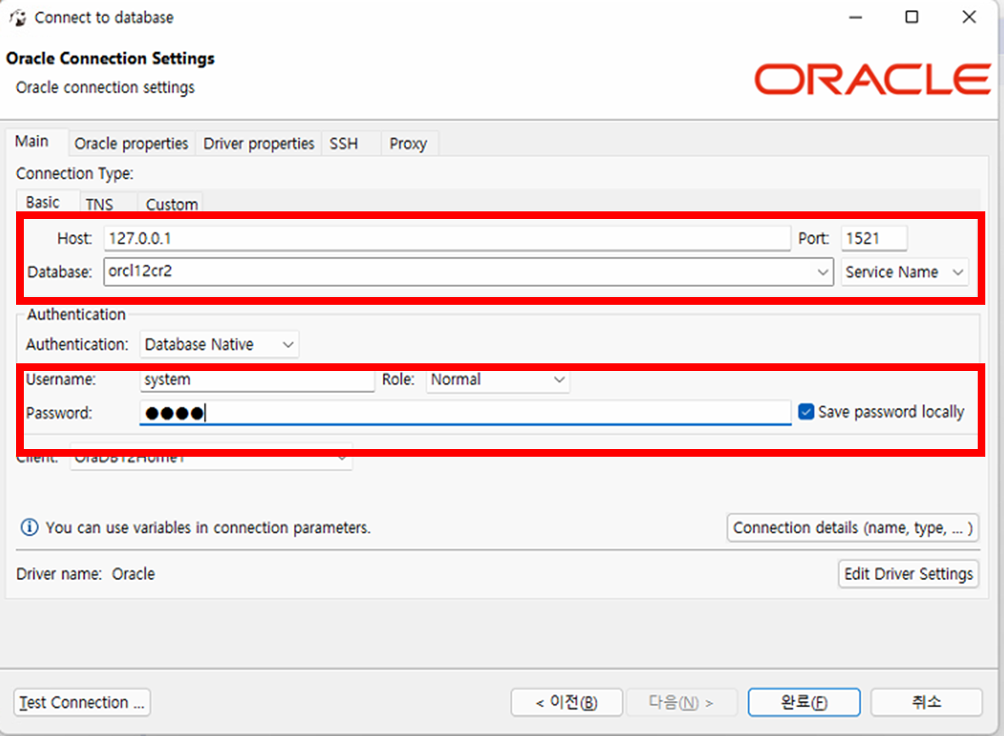Click the 이전(B) back button
This screenshot has width=1004, height=736.
[567, 703]
